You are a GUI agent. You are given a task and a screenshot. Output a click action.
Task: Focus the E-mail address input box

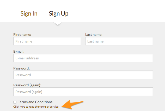[x=83, y=58]
